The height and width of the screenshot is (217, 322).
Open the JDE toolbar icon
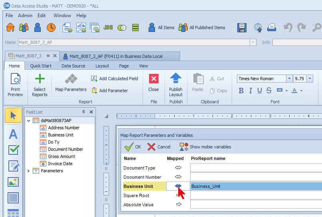point(108,28)
